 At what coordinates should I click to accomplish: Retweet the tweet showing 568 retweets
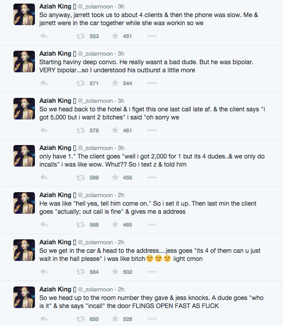coord(81,225)
